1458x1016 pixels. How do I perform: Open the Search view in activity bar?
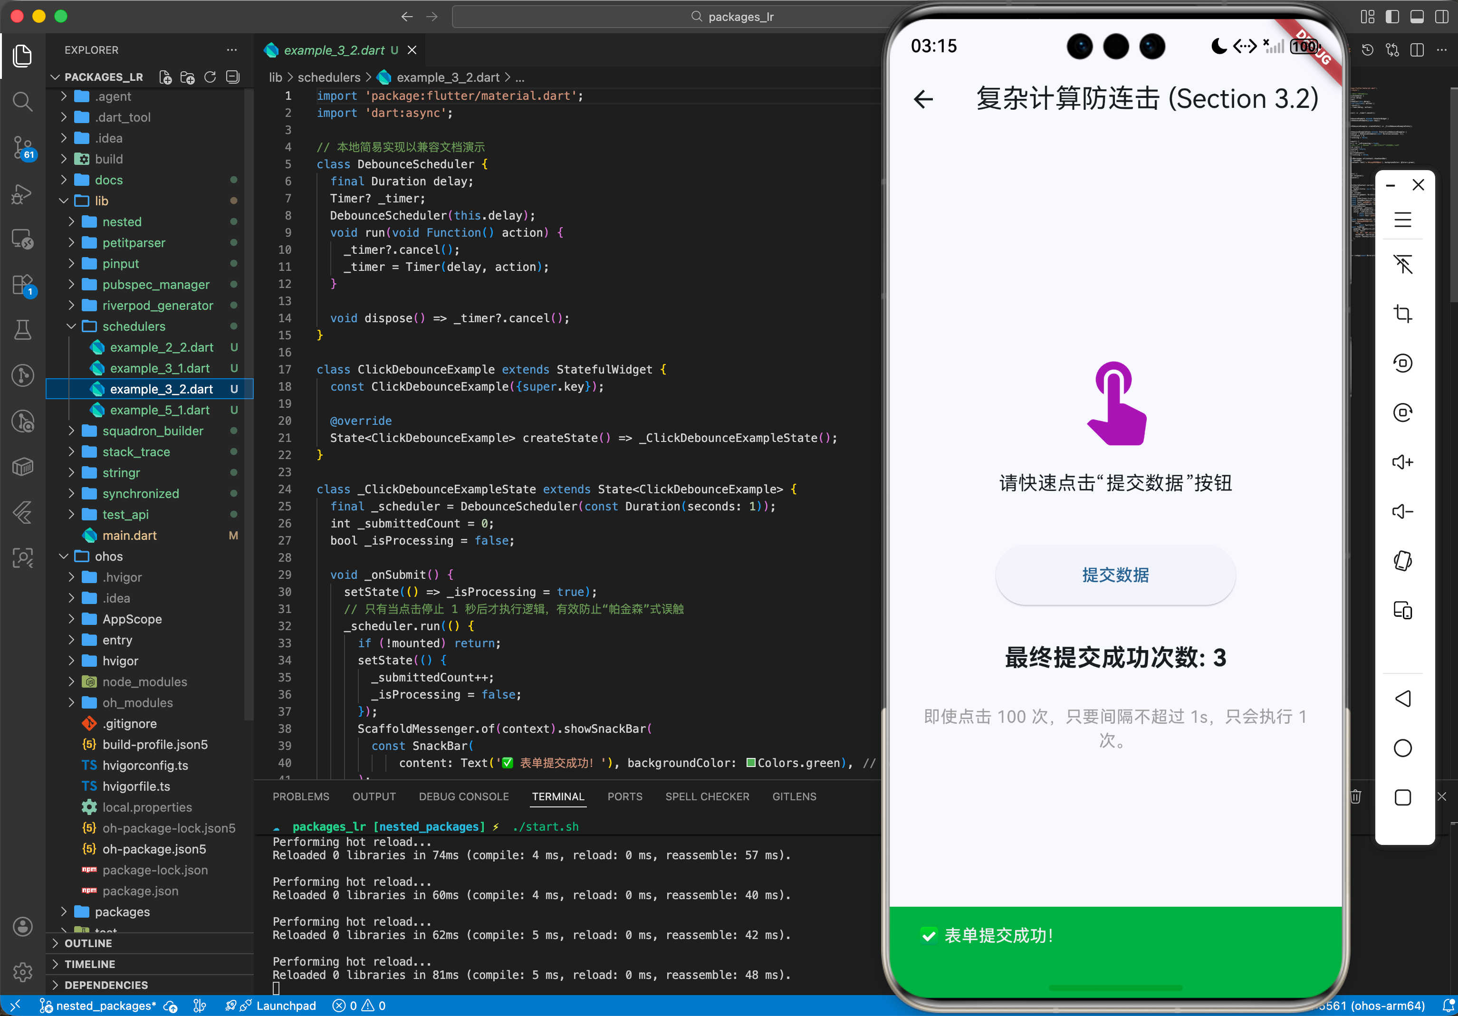[x=22, y=102]
